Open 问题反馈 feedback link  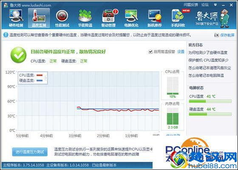pyautogui.click(x=191, y=5)
